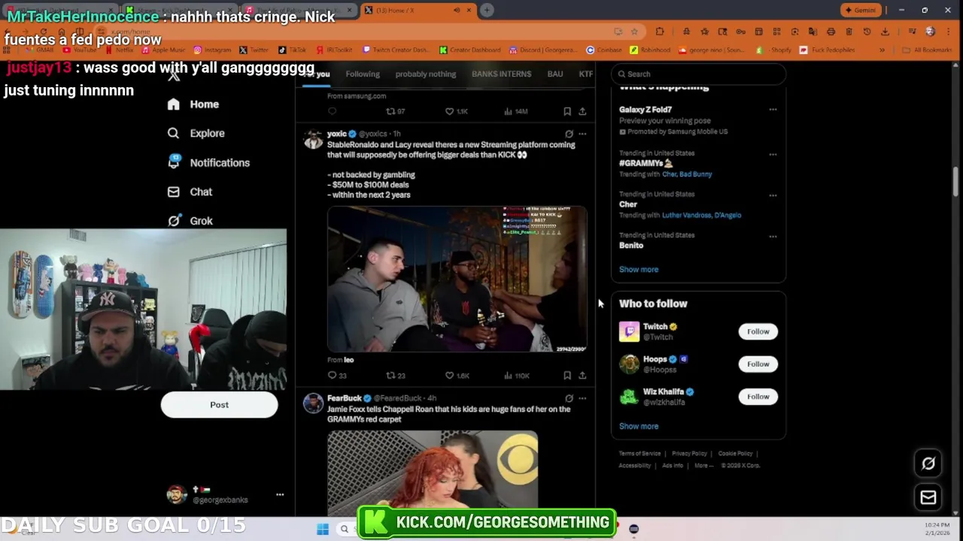The image size is (963, 541).
Task: Open the Twitch Creator Dash bookmark
Action: point(396,50)
